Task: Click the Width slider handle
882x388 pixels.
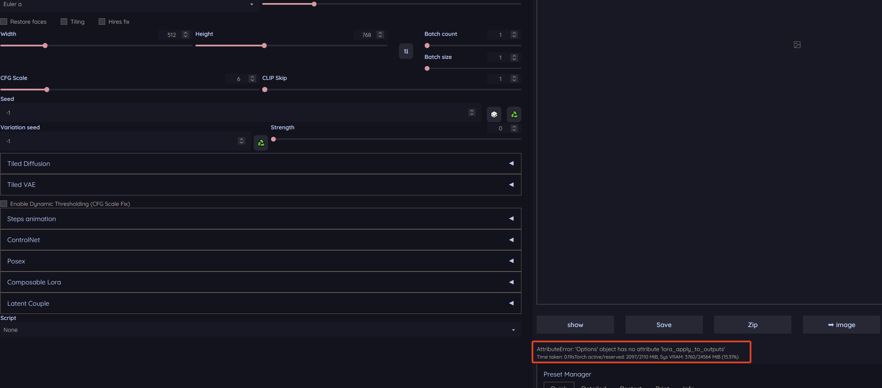Action: [45, 45]
